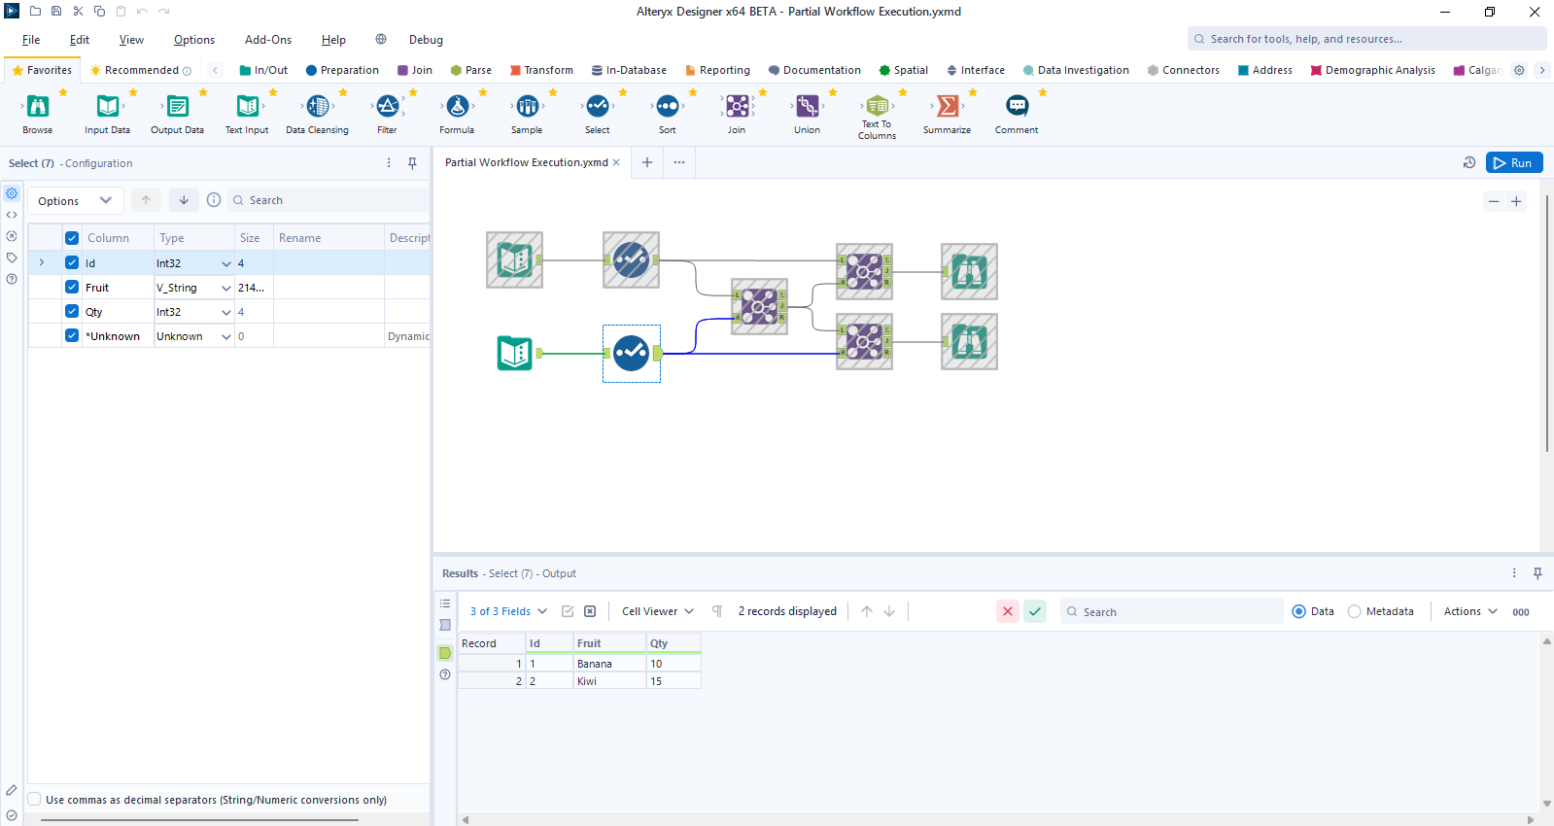The width and height of the screenshot is (1554, 826).
Task: Select the Metadata radio button
Action: pyautogui.click(x=1355, y=611)
